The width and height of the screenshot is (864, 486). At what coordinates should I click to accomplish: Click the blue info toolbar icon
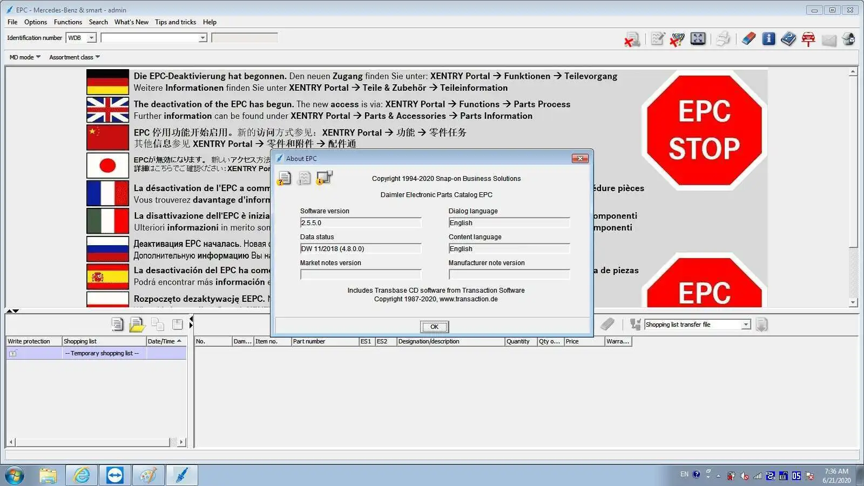768,39
